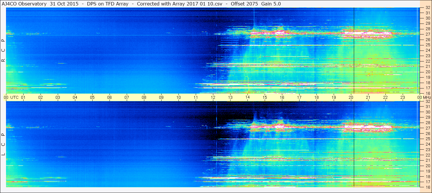Select hour 02 on the UTC time axis
Viewport: 432px width, 193px height.
click(x=41, y=97)
